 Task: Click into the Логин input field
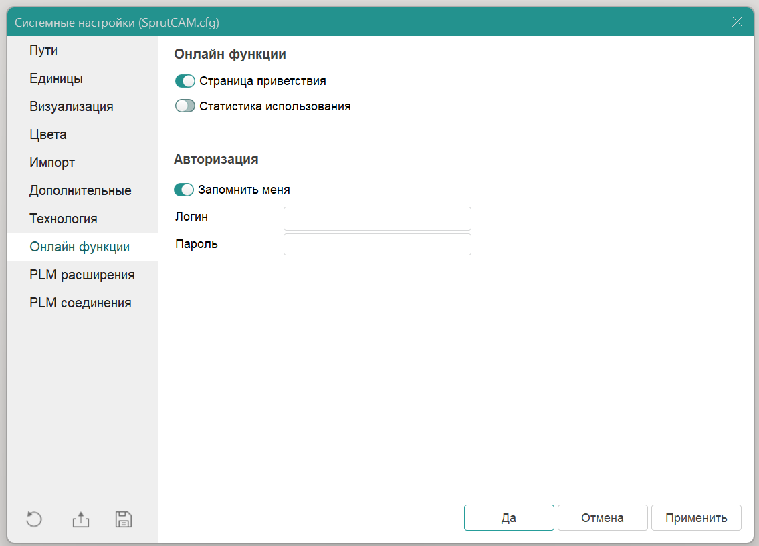377,219
